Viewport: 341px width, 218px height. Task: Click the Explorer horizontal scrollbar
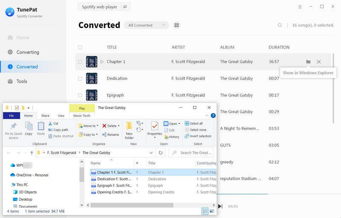point(131,205)
